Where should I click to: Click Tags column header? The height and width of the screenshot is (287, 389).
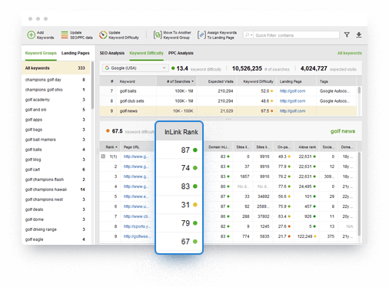click(x=336, y=81)
